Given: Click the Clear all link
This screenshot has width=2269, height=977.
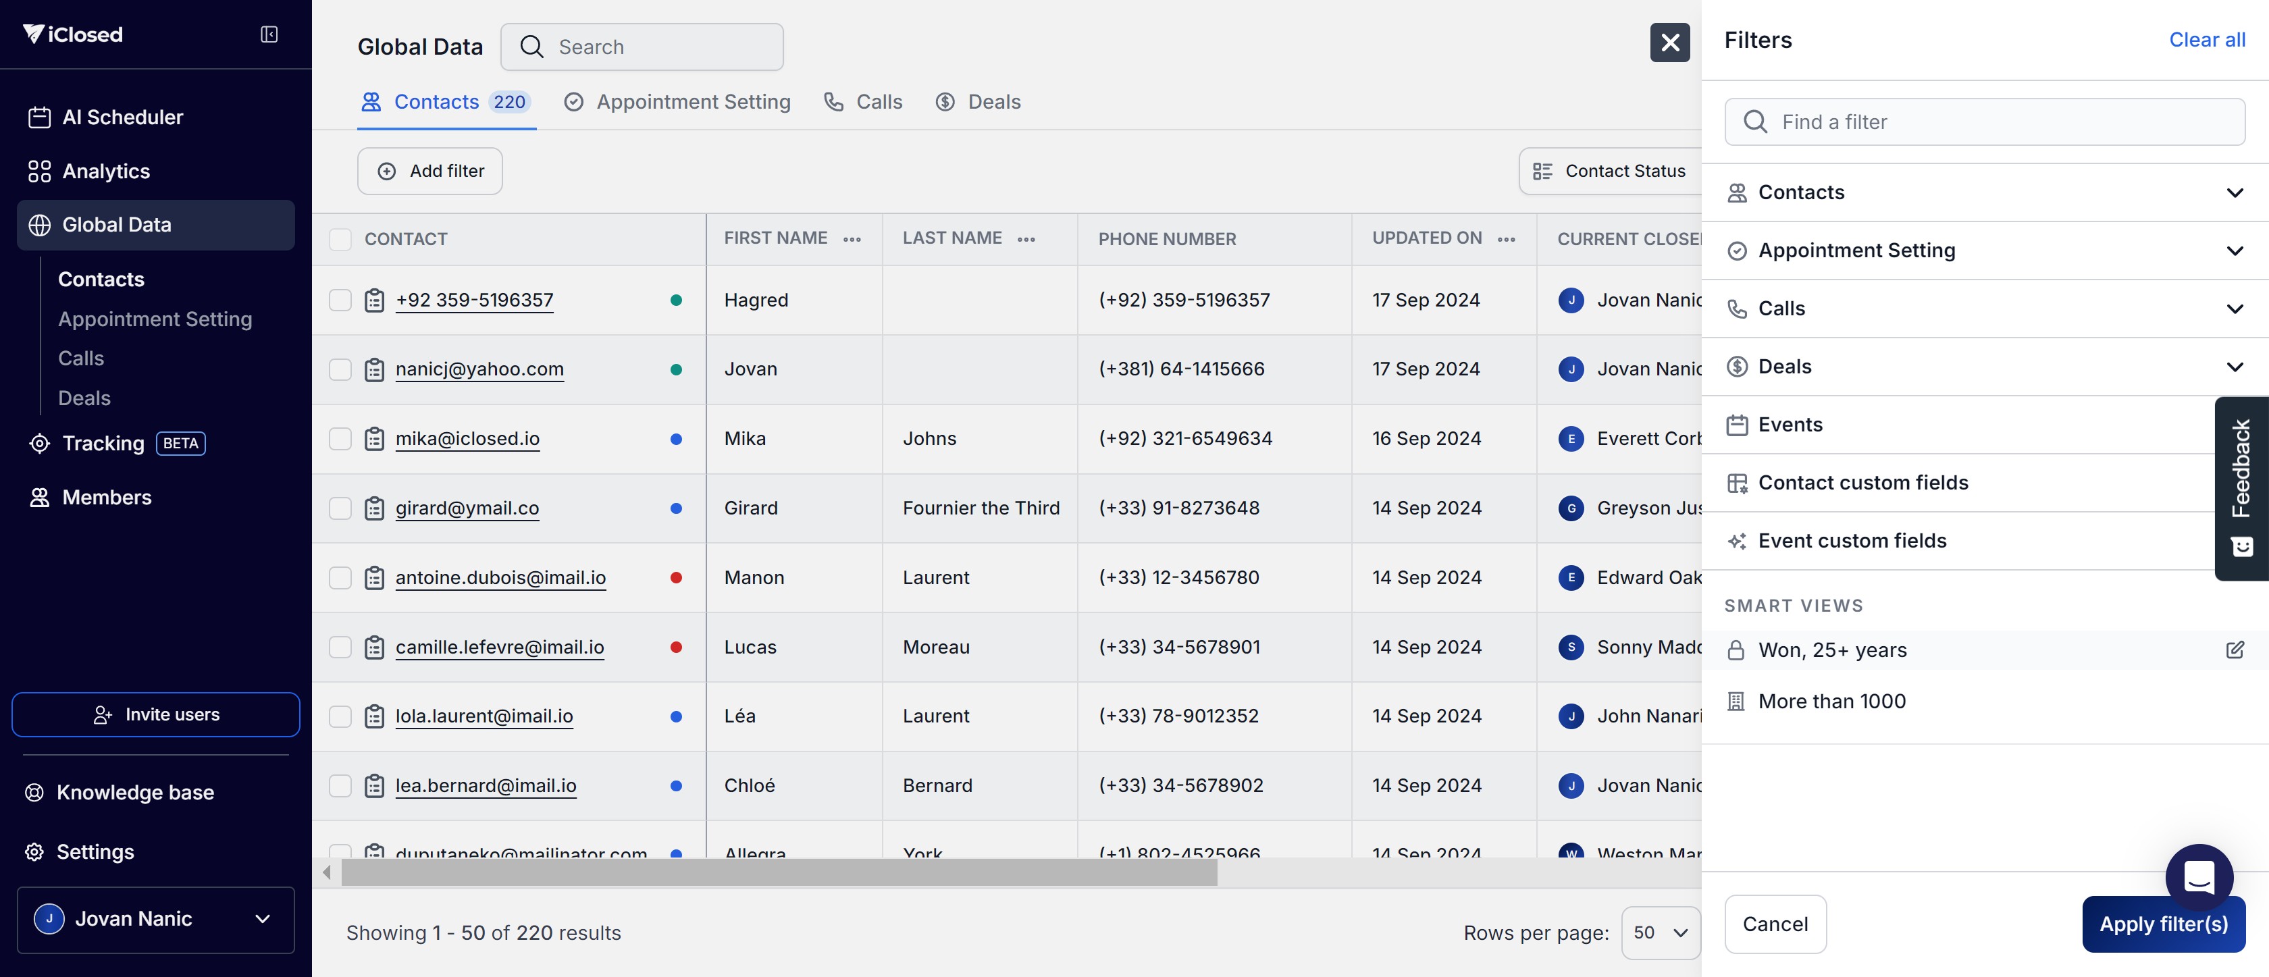Looking at the screenshot, I should [2206, 40].
